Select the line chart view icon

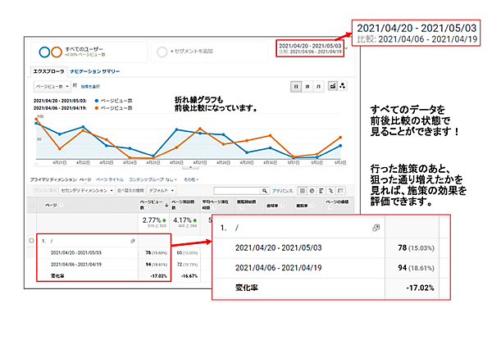332,84
